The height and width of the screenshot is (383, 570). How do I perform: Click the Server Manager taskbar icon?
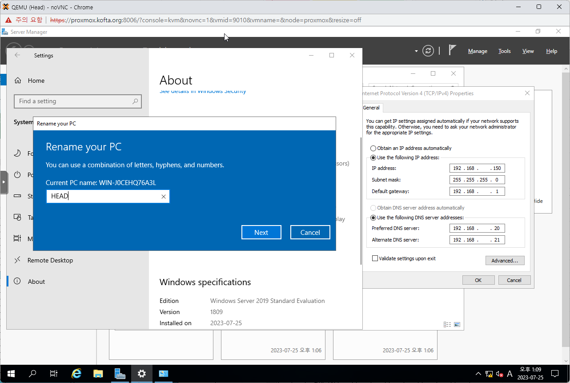120,374
